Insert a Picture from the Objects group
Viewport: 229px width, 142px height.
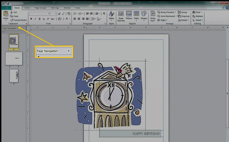[x=129, y=15]
